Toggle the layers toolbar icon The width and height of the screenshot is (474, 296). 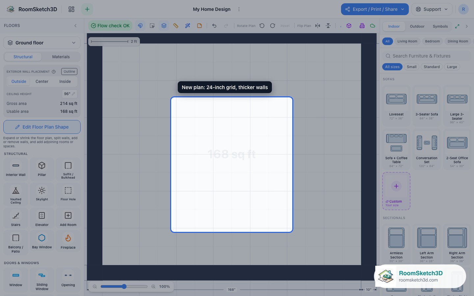(x=164, y=26)
